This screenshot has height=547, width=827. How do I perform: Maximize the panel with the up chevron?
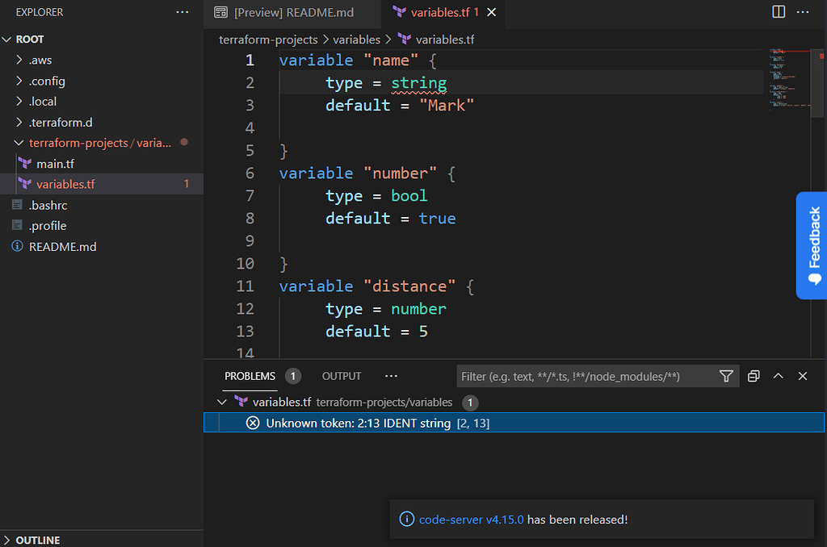pos(779,376)
